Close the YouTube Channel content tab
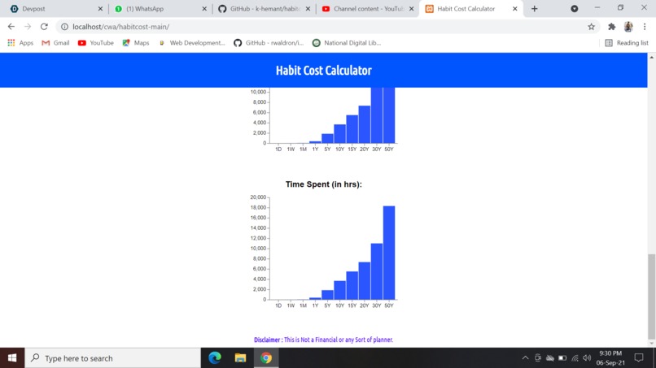Image resolution: width=656 pixels, height=368 pixels. point(411,9)
